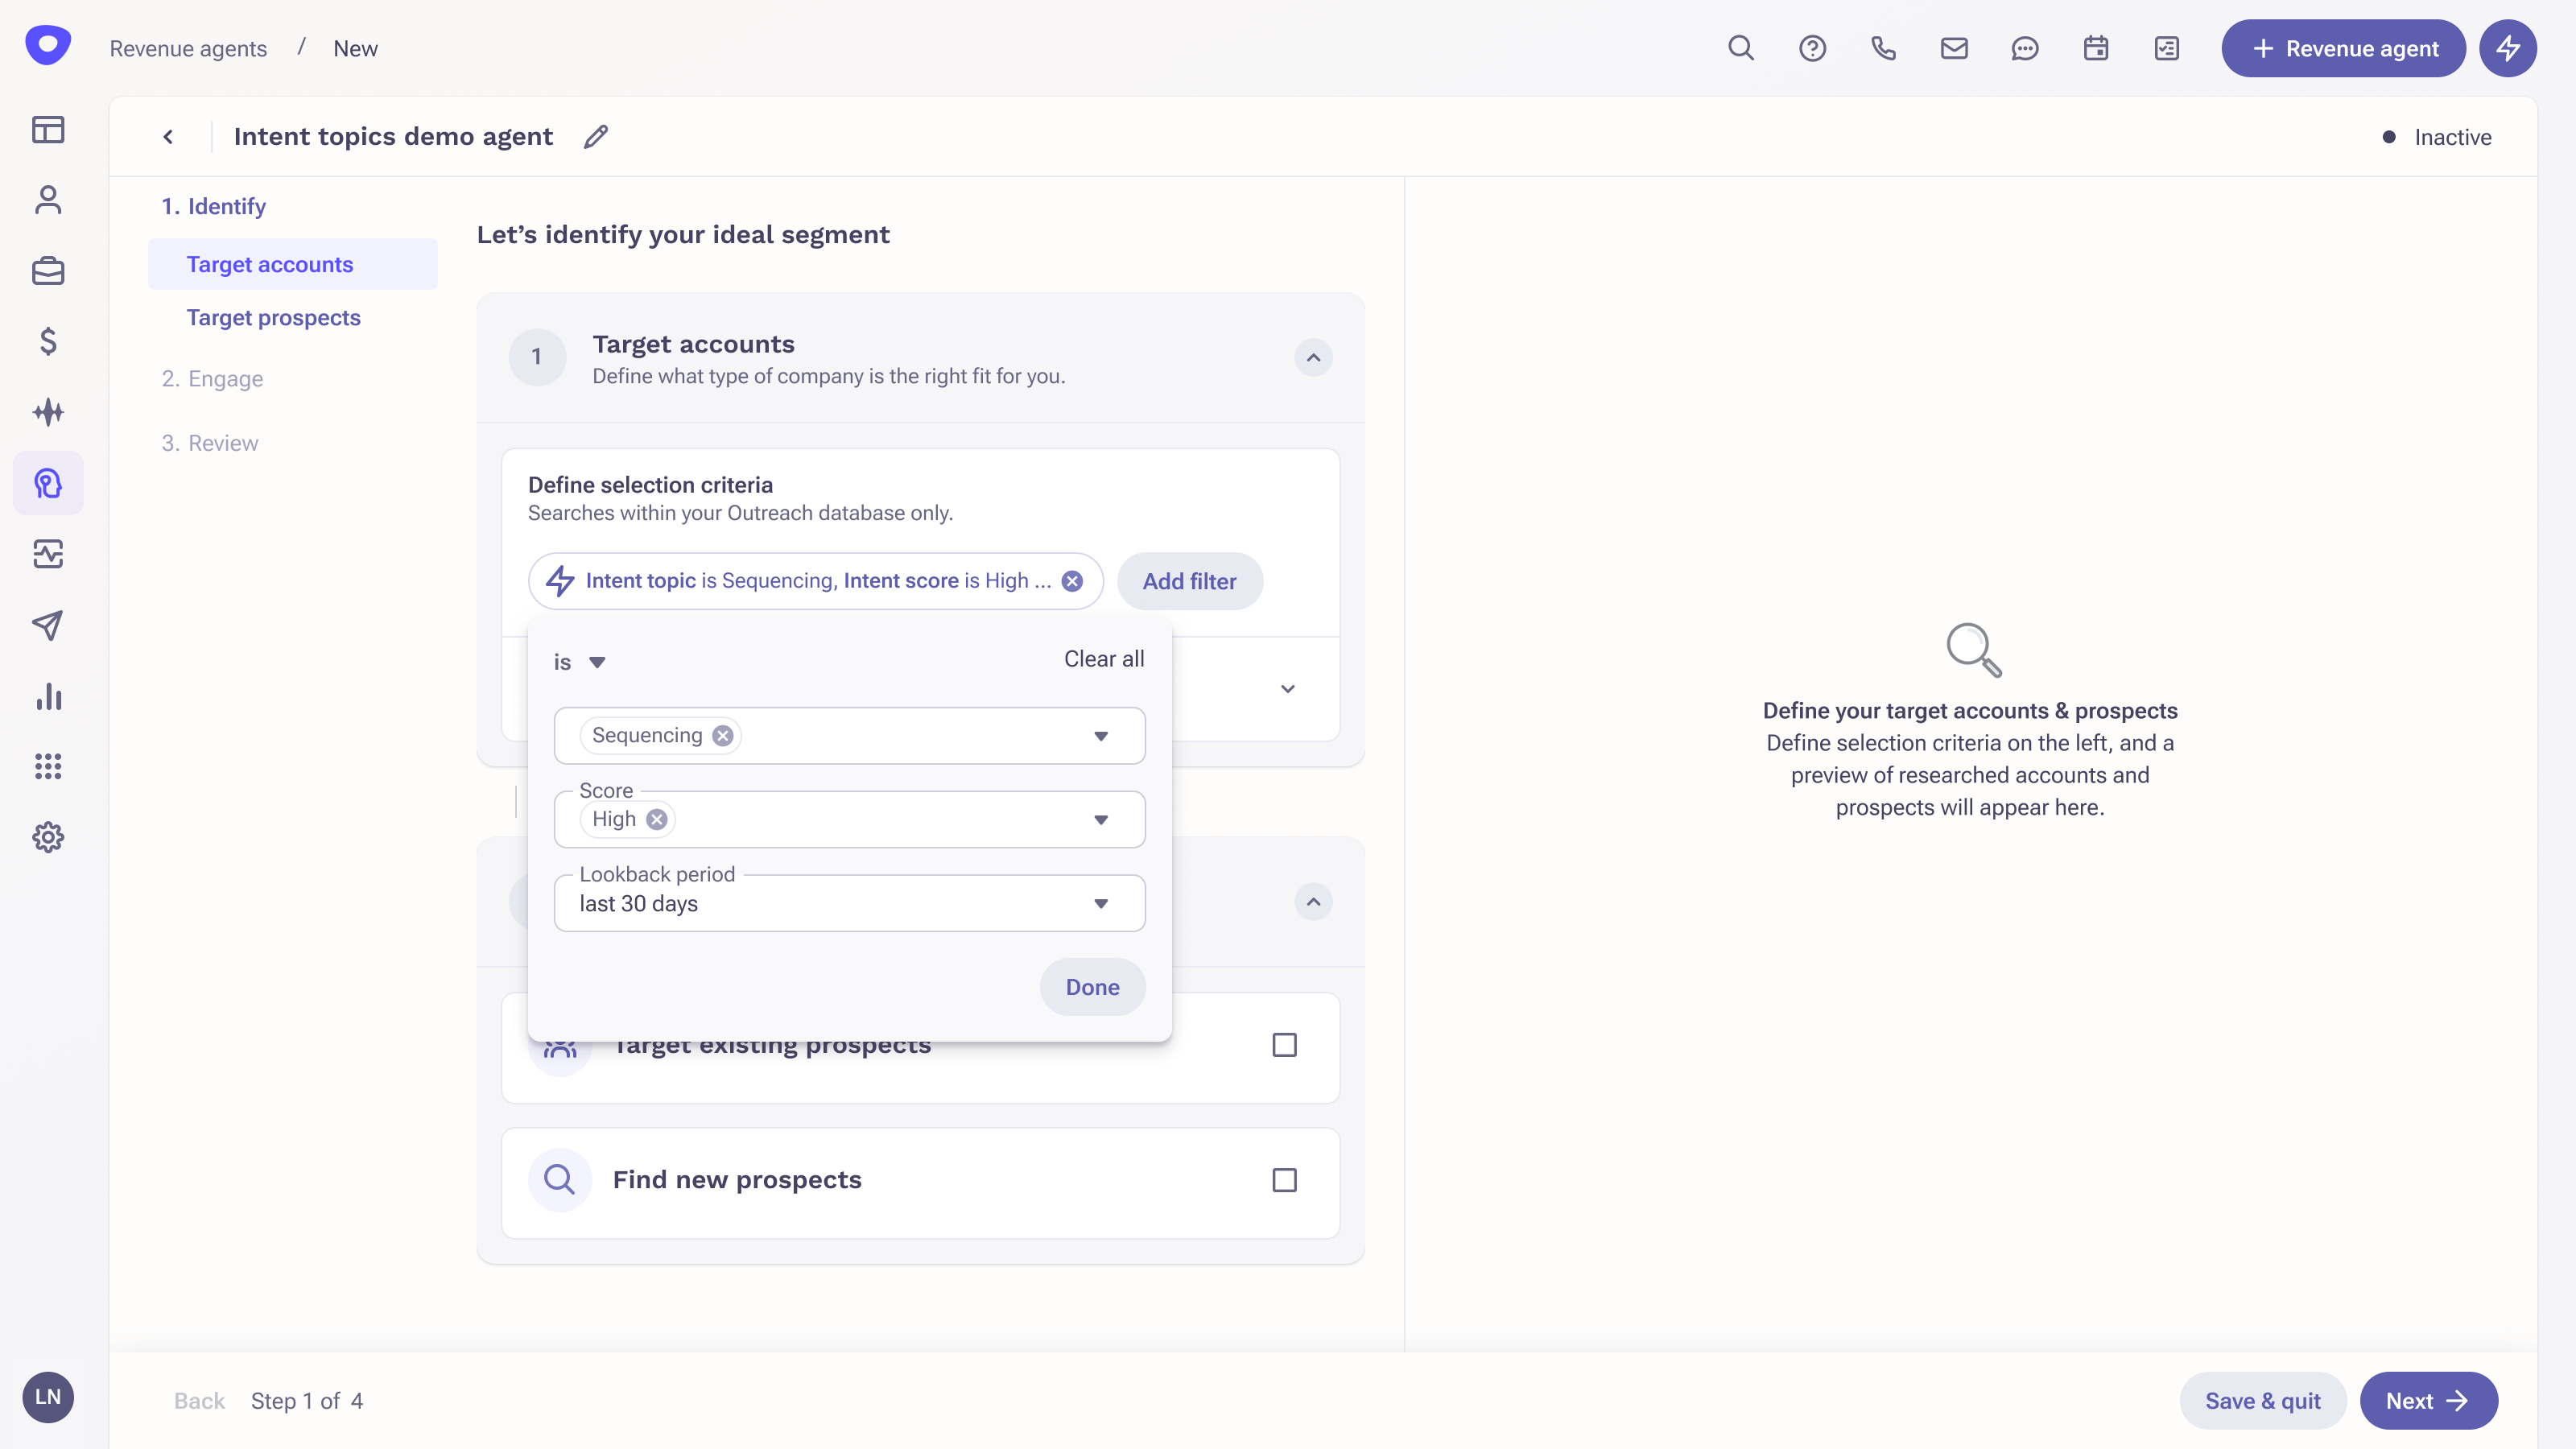This screenshot has width=2576, height=1449.
Task: Remove the Sequencing topic chip
Action: pyautogui.click(x=723, y=736)
